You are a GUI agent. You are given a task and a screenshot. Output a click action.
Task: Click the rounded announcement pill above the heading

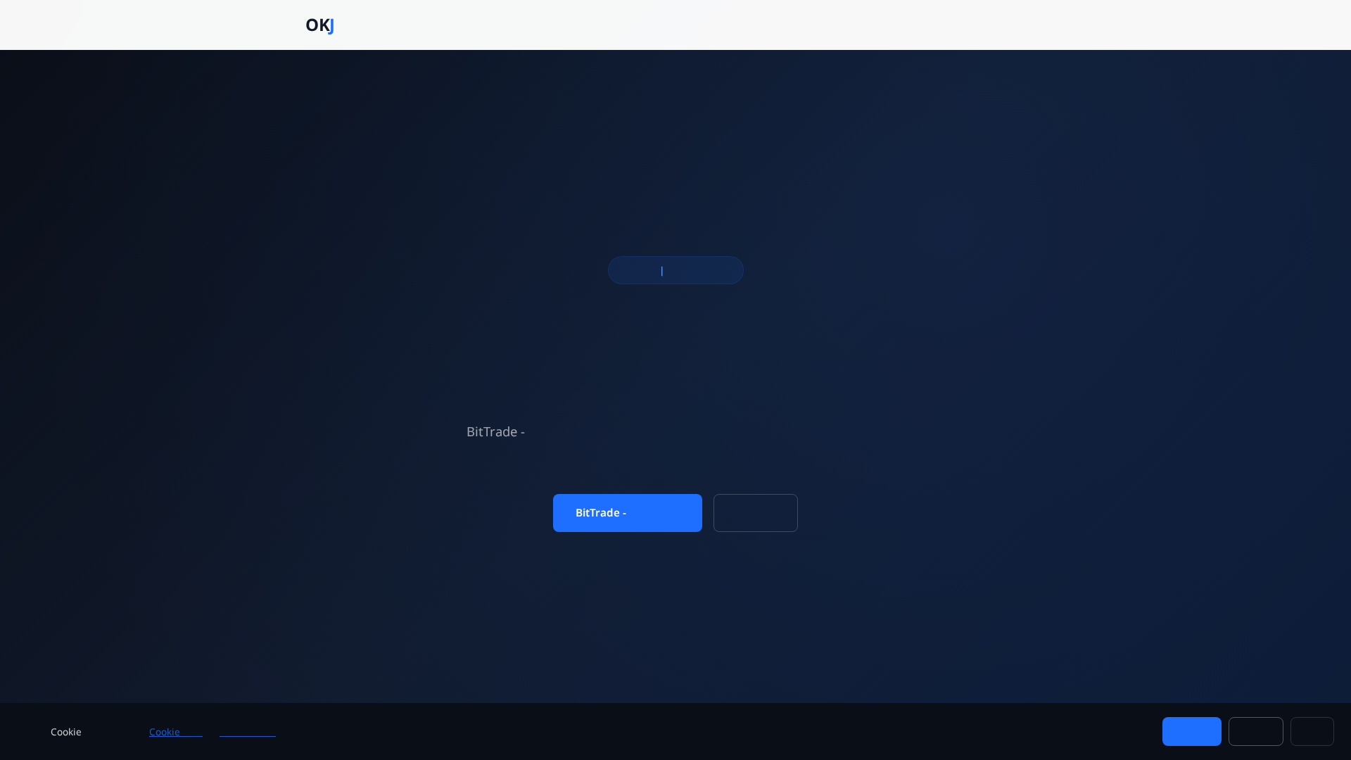(675, 270)
